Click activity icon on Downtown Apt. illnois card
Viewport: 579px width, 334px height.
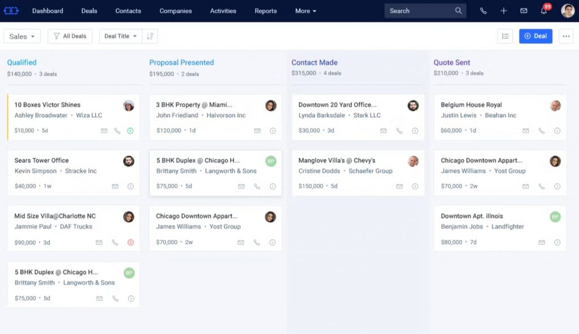(x=557, y=242)
